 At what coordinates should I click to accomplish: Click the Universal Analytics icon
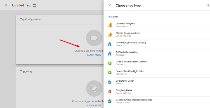110,25
